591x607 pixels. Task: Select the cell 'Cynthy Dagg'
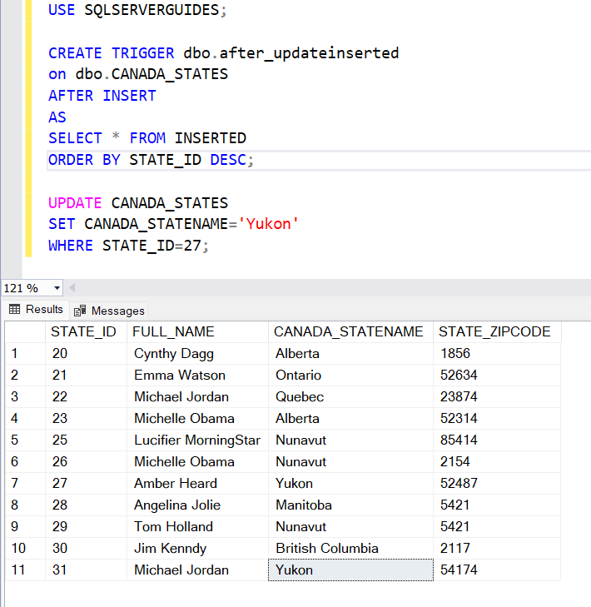point(197,353)
